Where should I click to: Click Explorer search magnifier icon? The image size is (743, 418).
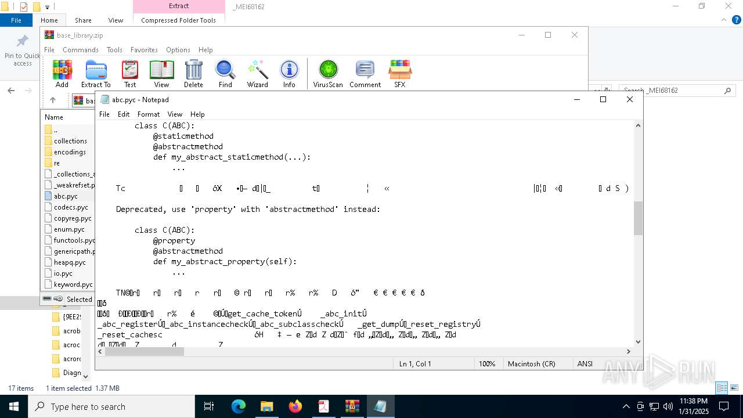pos(728,91)
